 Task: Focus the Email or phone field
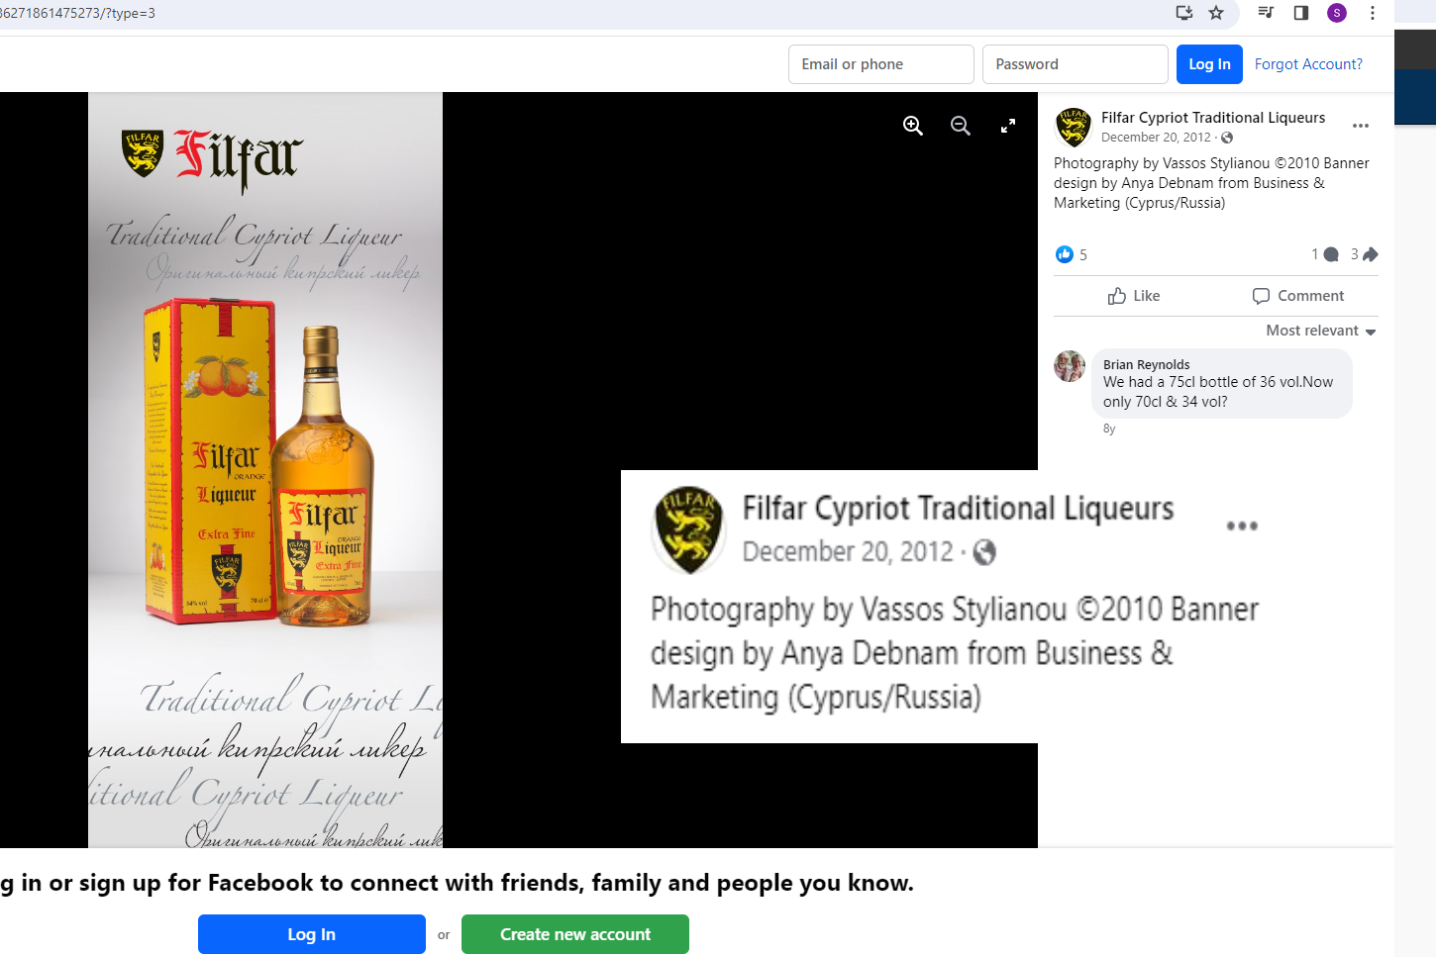click(x=880, y=64)
